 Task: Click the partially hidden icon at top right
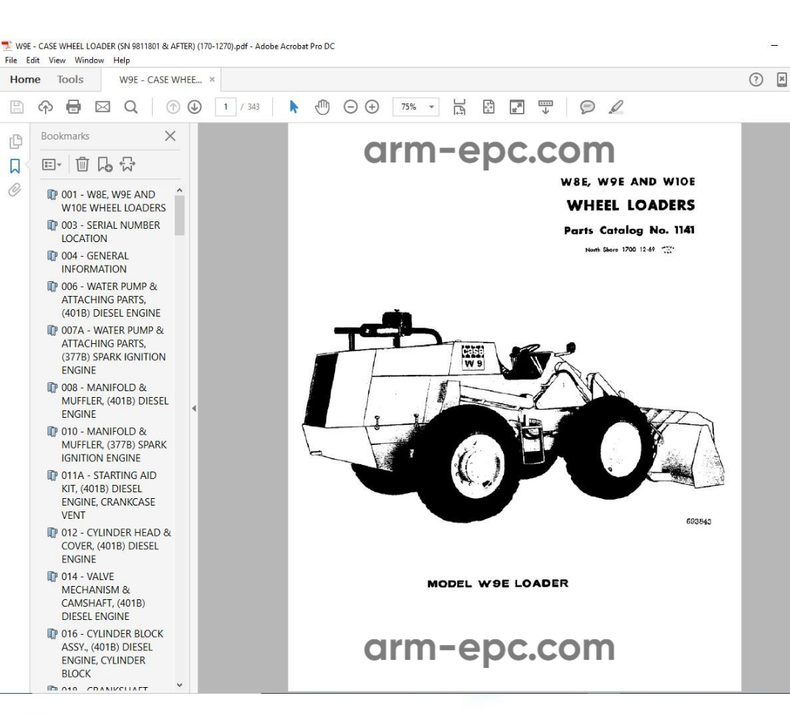(x=783, y=80)
